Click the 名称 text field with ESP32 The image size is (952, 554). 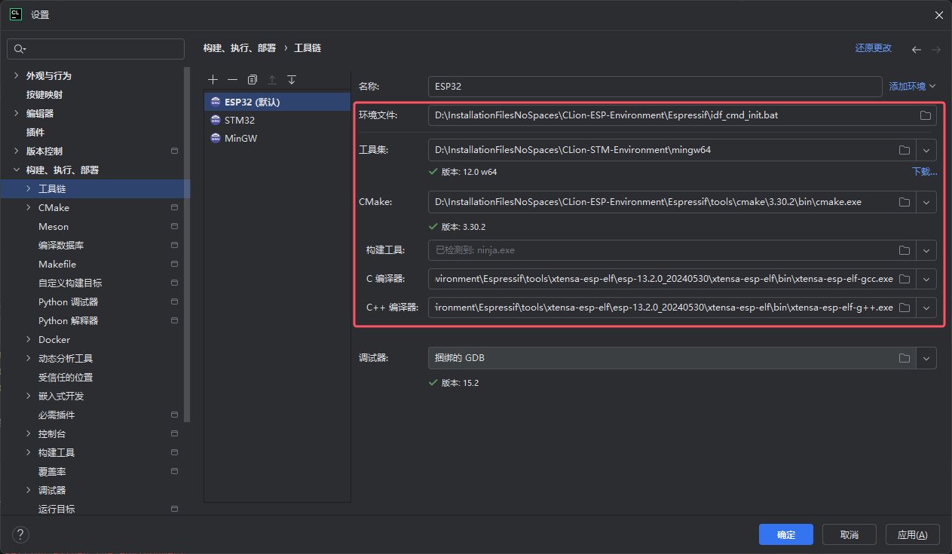(x=655, y=87)
